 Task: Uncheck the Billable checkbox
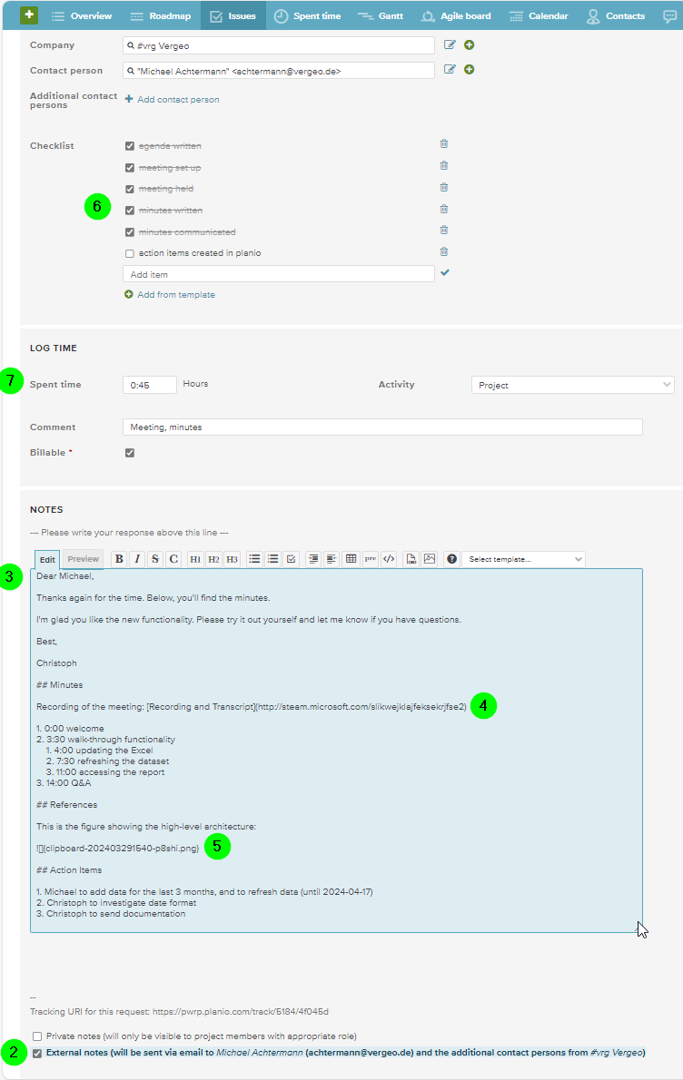point(130,453)
